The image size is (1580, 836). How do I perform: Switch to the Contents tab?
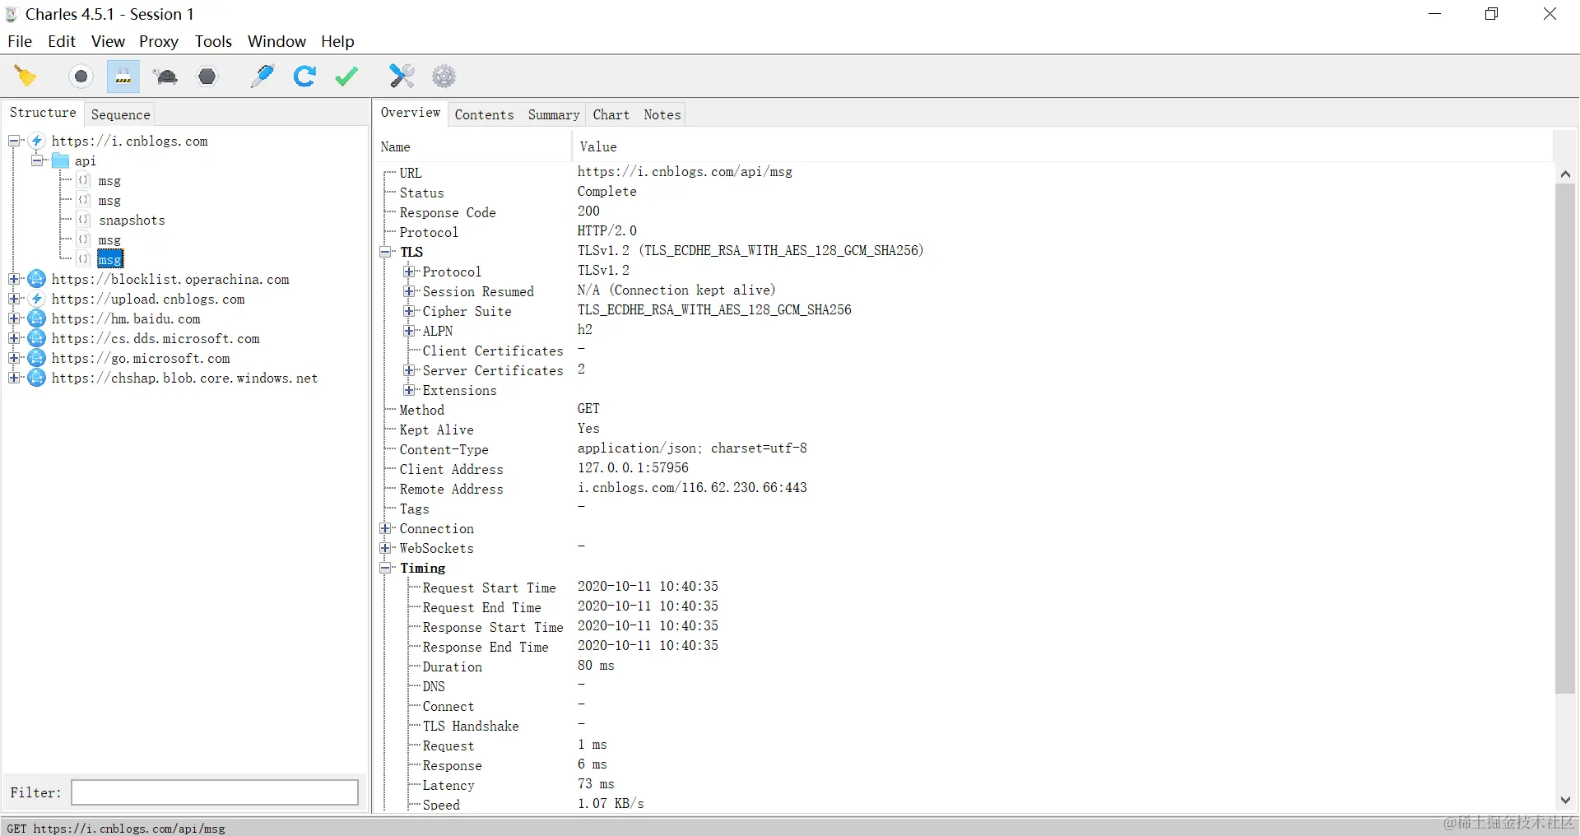484,114
